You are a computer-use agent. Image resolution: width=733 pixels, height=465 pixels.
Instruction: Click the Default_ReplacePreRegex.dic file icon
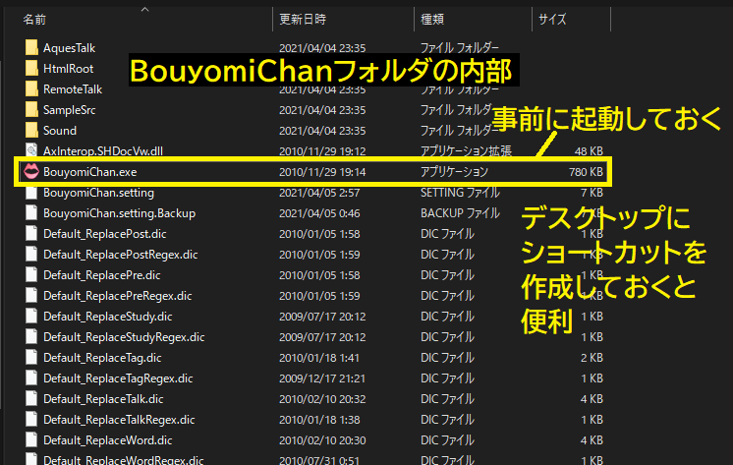click(x=31, y=295)
